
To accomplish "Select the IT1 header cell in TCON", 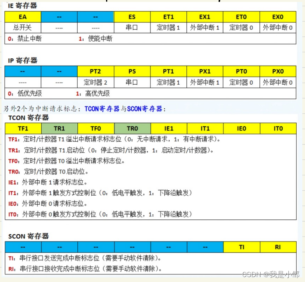I will point(205,128).
